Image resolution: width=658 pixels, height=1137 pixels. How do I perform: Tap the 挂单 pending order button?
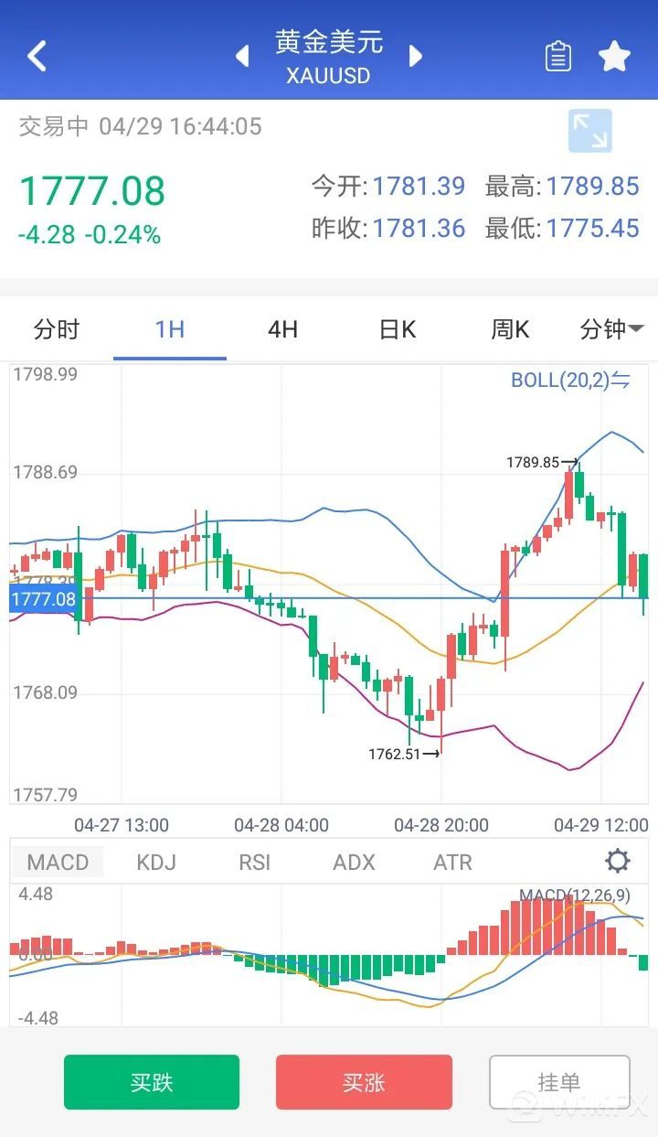(x=559, y=1082)
